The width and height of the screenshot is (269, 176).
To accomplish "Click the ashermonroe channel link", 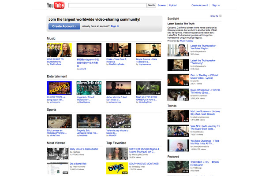I will click(x=115, y=102).
